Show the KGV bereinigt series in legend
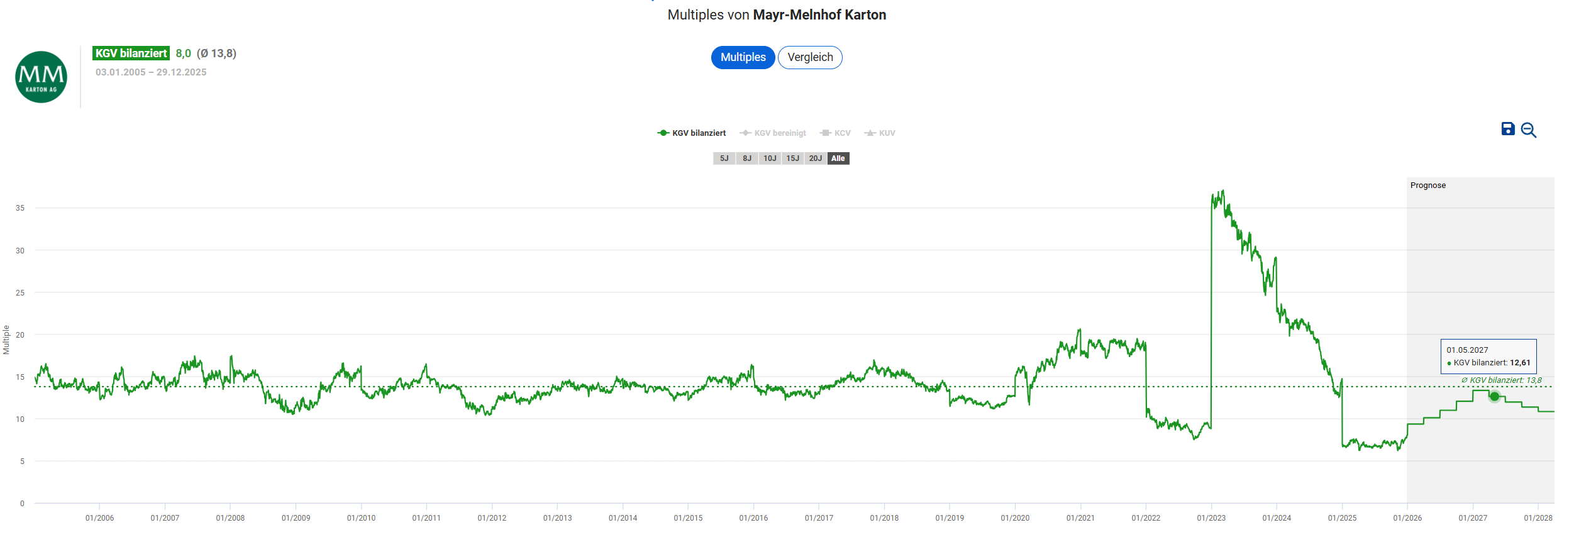1569x537 pixels. click(x=773, y=133)
